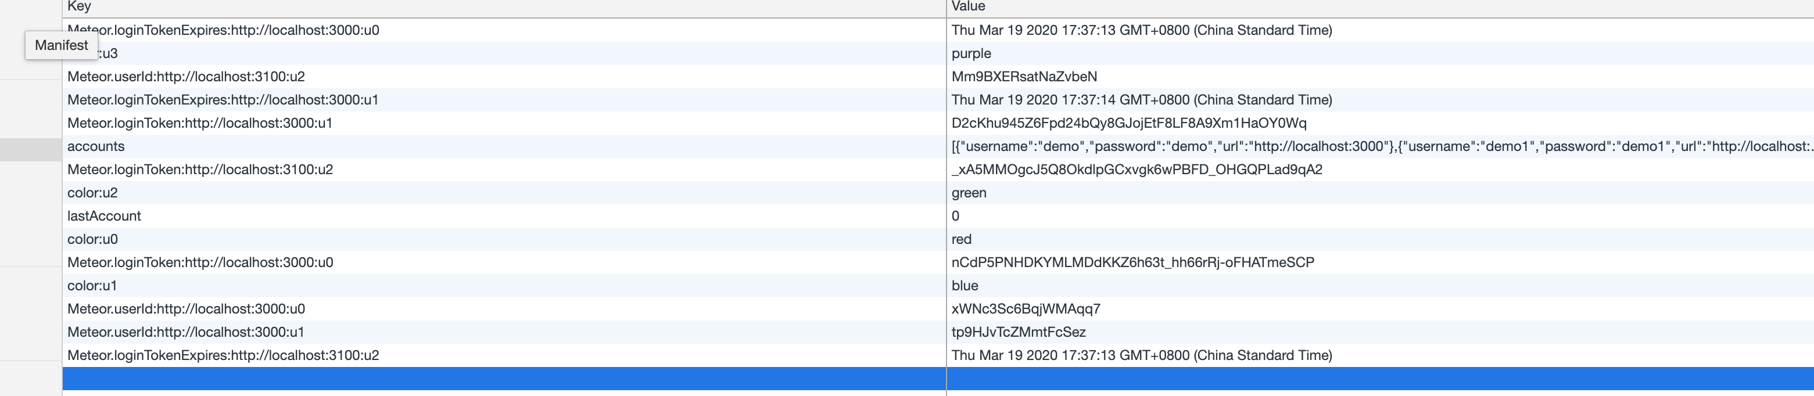
Task: Select key Meteor.loginToken:http://localhost:3000:u0
Action: pos(200,262)
